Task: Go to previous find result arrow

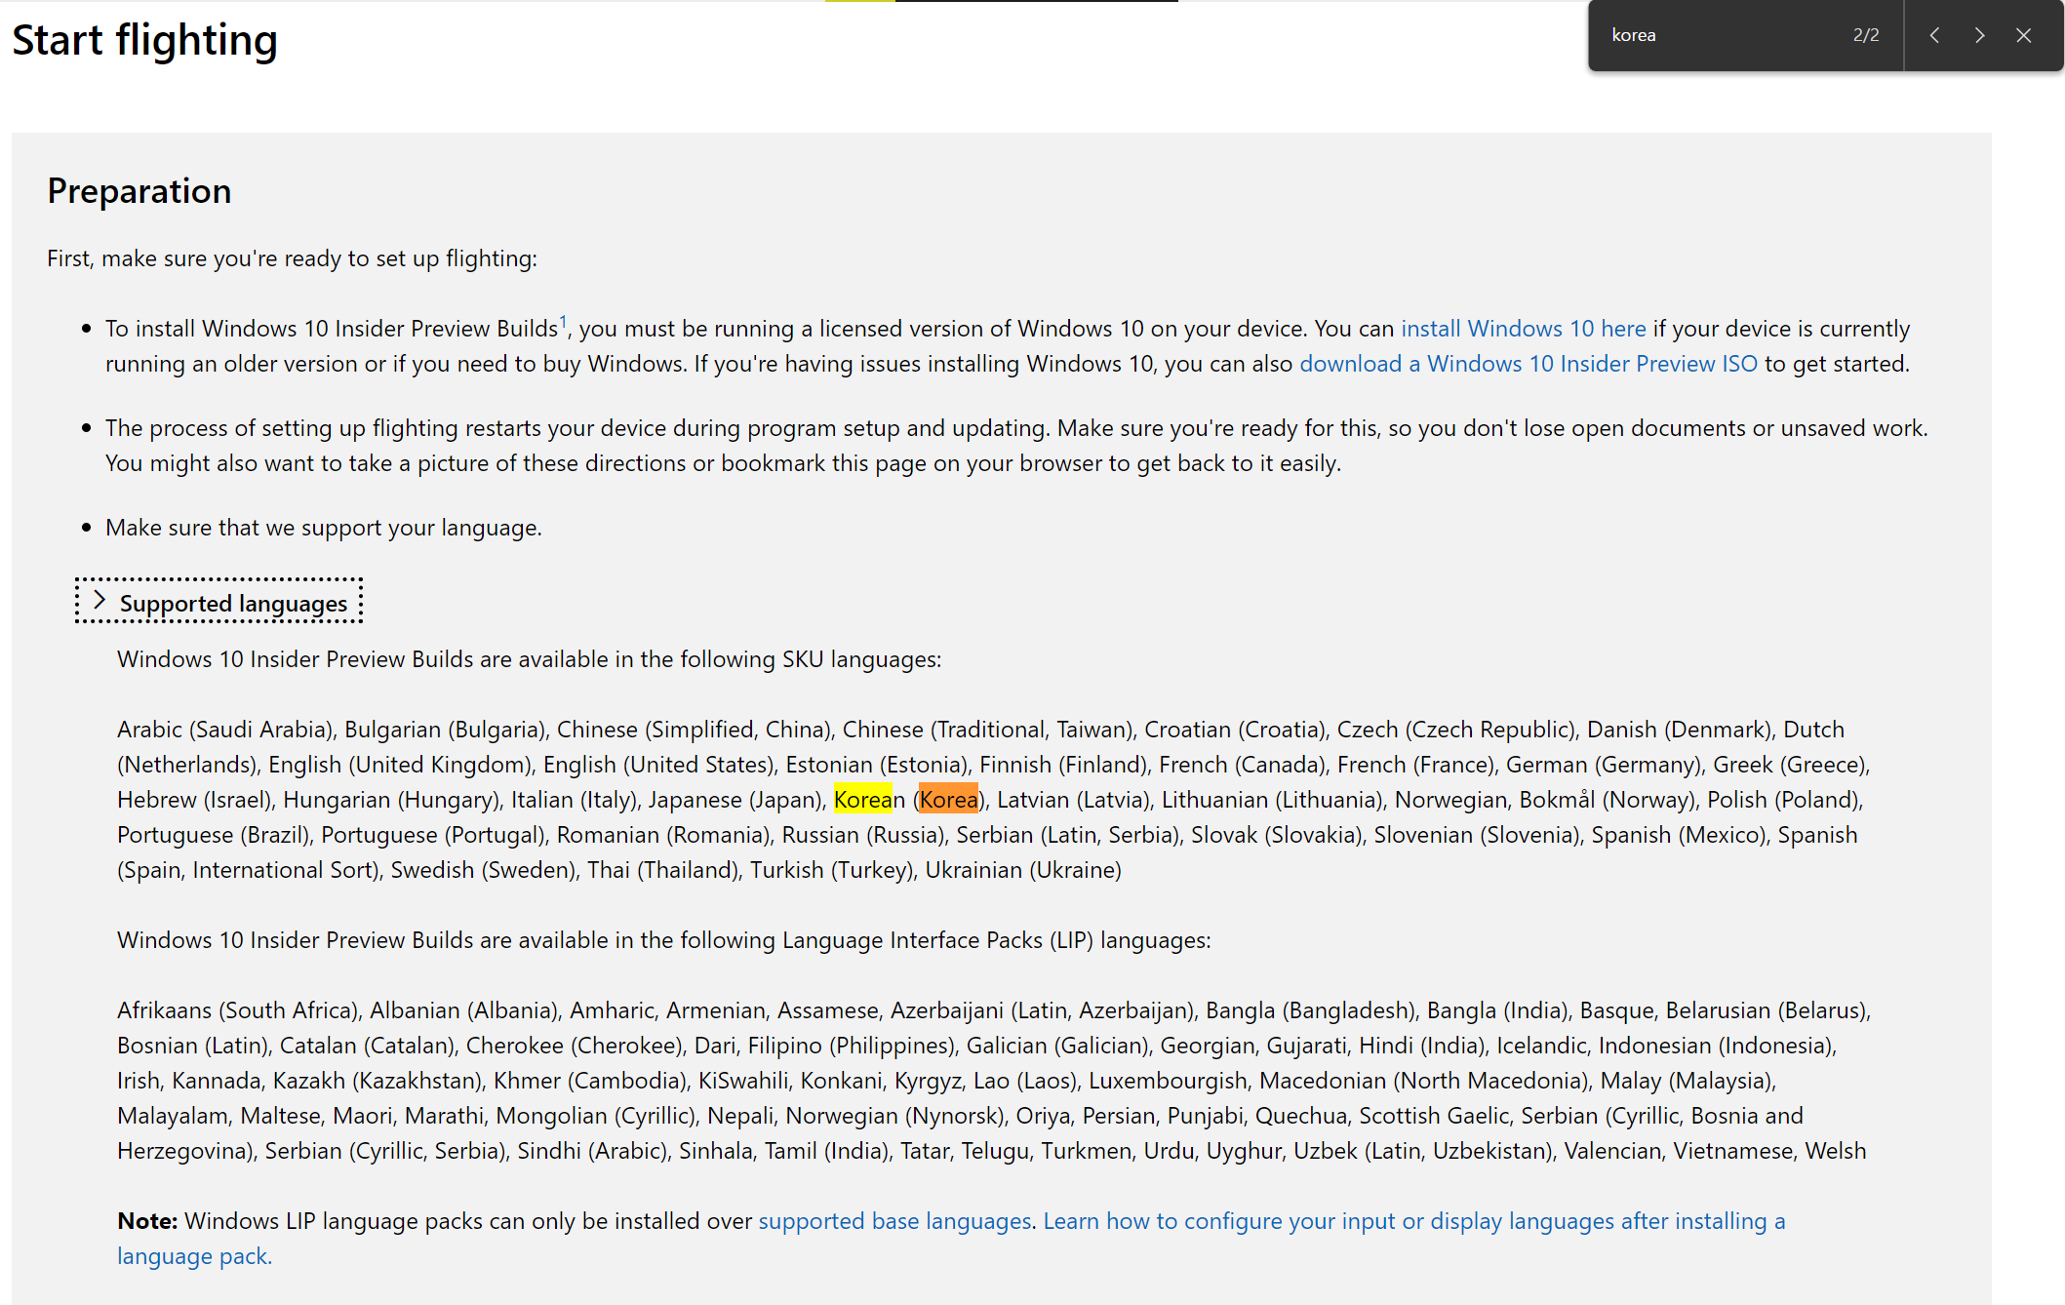Action: [x=1934, y=35]
